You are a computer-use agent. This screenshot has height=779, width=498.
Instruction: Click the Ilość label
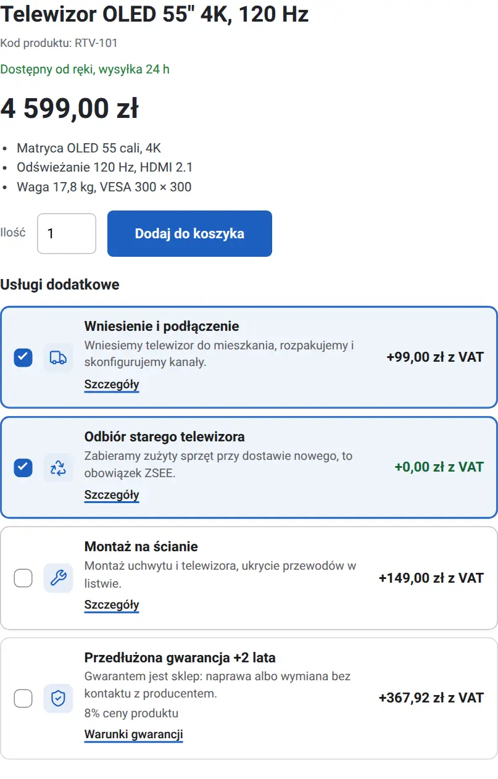point(13,233)
